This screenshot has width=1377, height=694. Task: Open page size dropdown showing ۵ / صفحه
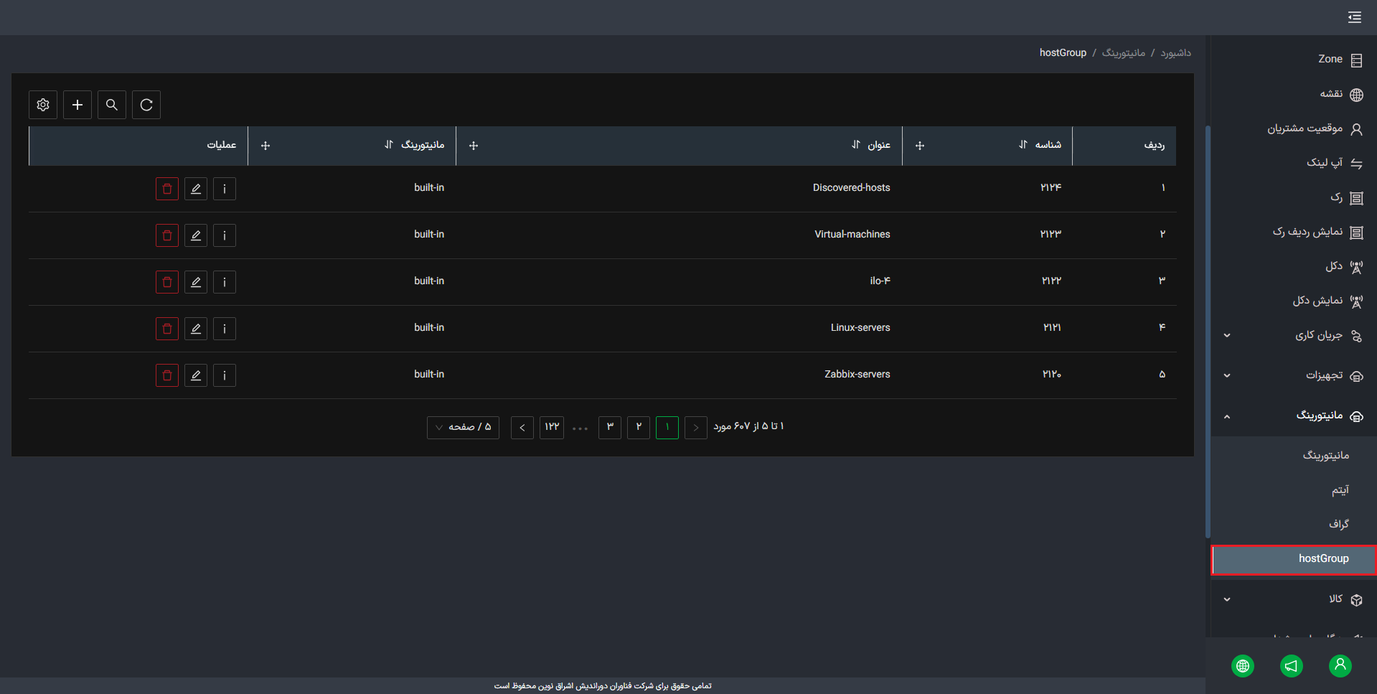[x=463, y=427]
